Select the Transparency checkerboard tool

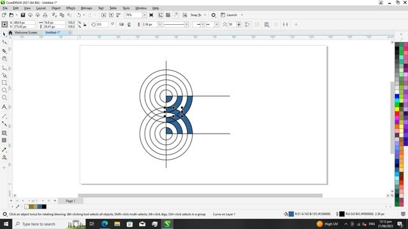coord(4,141)
